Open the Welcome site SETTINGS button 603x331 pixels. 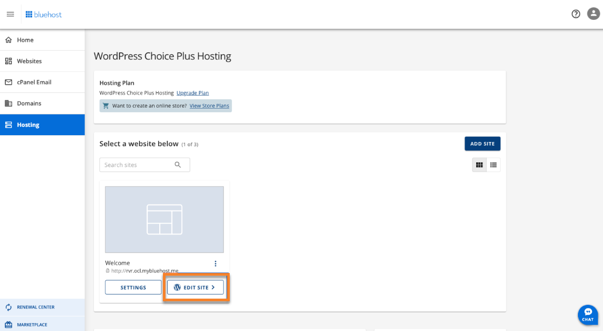coord(133,287)
